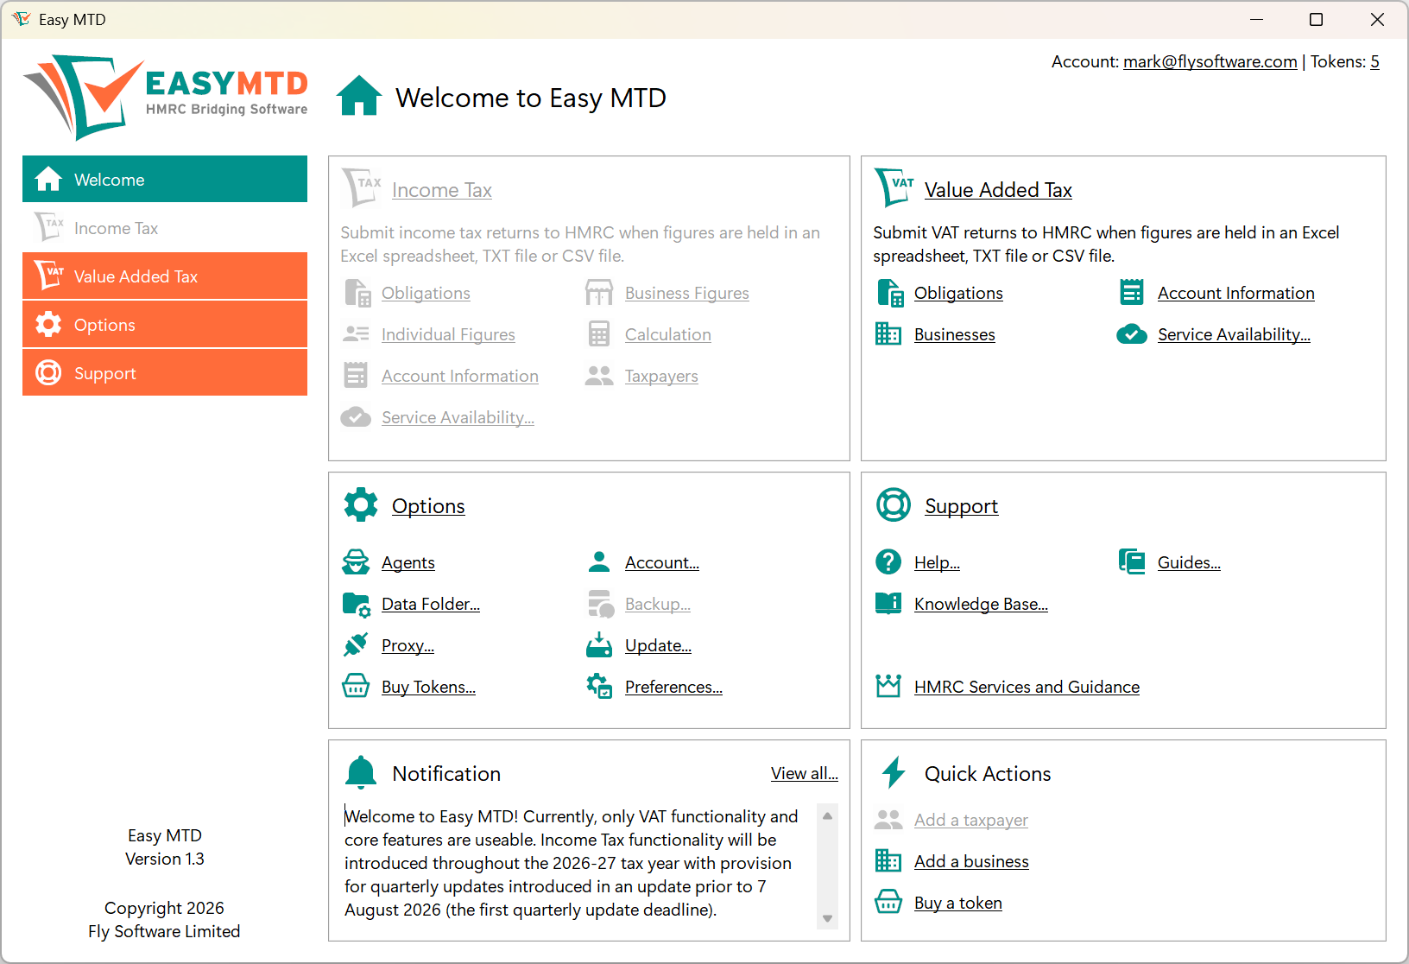
Task: Open the Data Folder link
Action: pos(430,604)
